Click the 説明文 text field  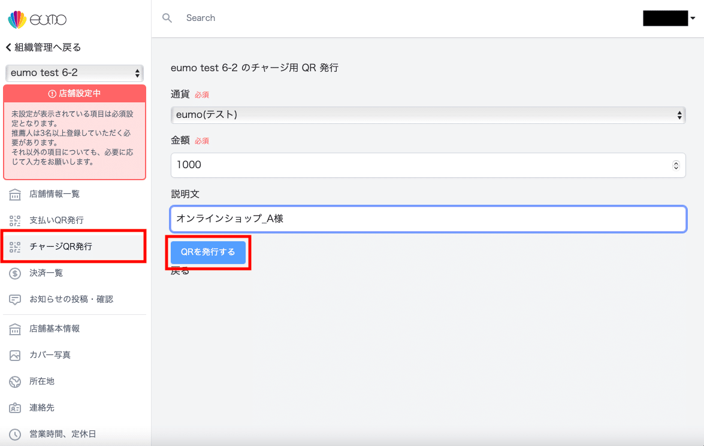(428, 219)
